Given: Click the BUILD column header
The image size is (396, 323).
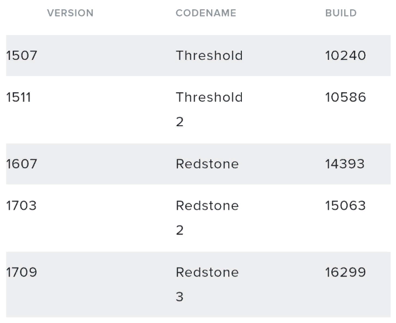Looking at the screenshot, I should [341, 13].
